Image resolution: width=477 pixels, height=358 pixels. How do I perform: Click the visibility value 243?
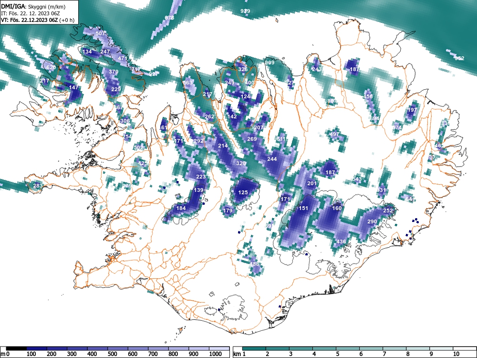tap(316, 69)
